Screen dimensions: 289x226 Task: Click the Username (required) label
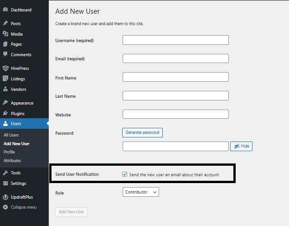(74, 41)
